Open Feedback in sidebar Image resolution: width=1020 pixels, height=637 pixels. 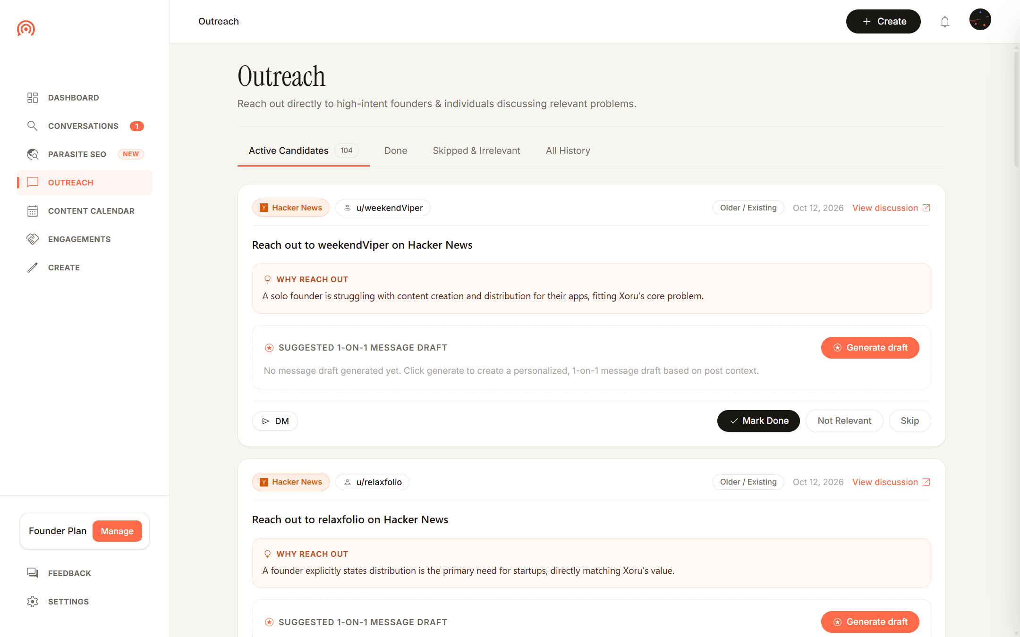point(69,573)
